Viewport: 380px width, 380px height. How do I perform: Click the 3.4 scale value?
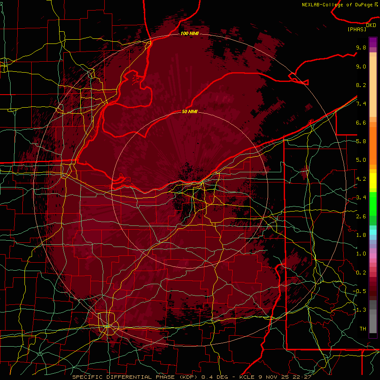pos(361,198)
